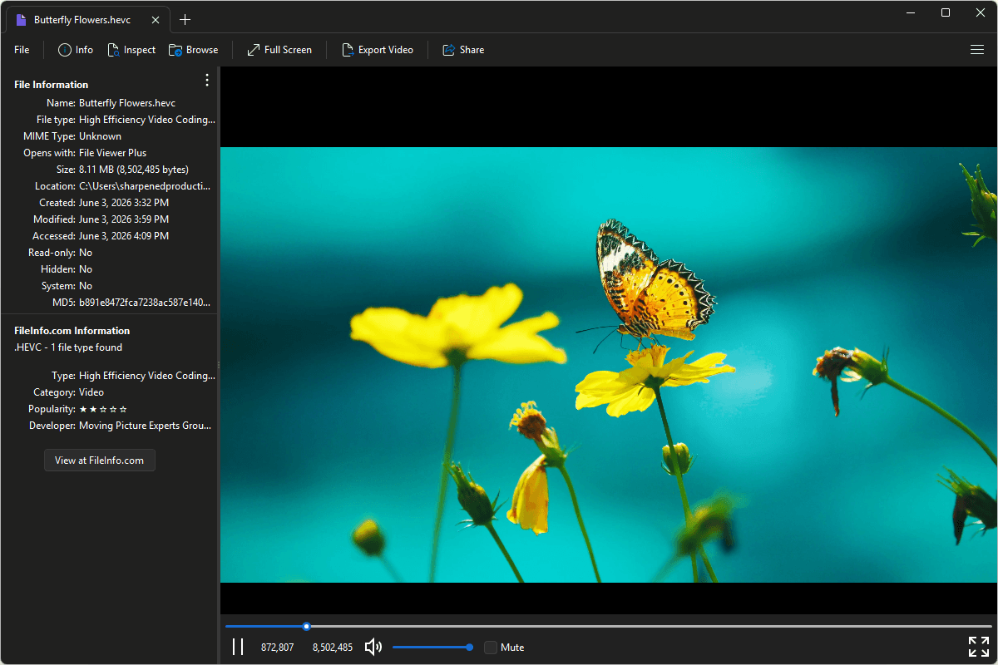998x665 pixels.
Task: Switch to Full Screen mode
Action: pos(279,50)
